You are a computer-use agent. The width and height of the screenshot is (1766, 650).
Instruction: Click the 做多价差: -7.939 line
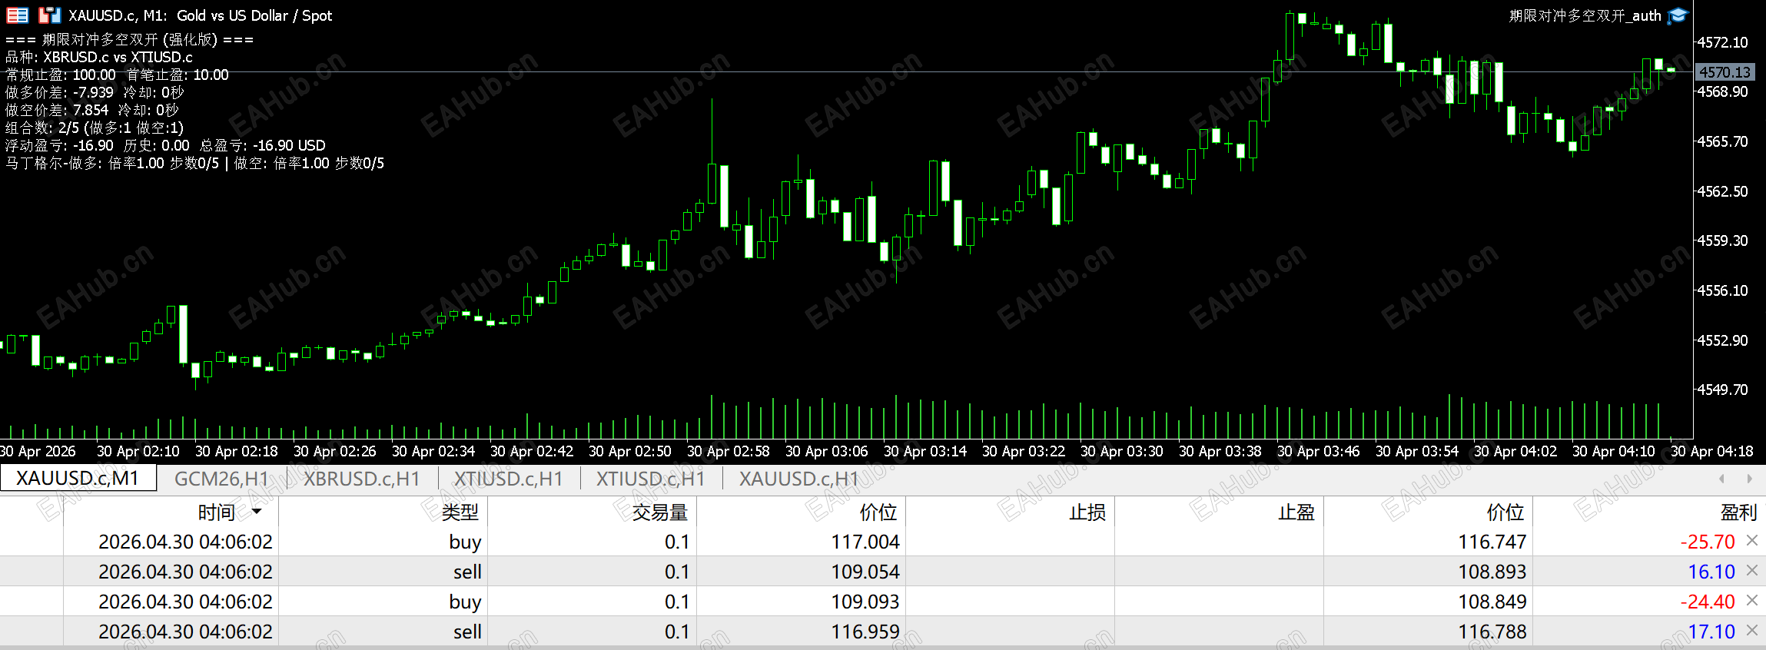pos(95,92)
